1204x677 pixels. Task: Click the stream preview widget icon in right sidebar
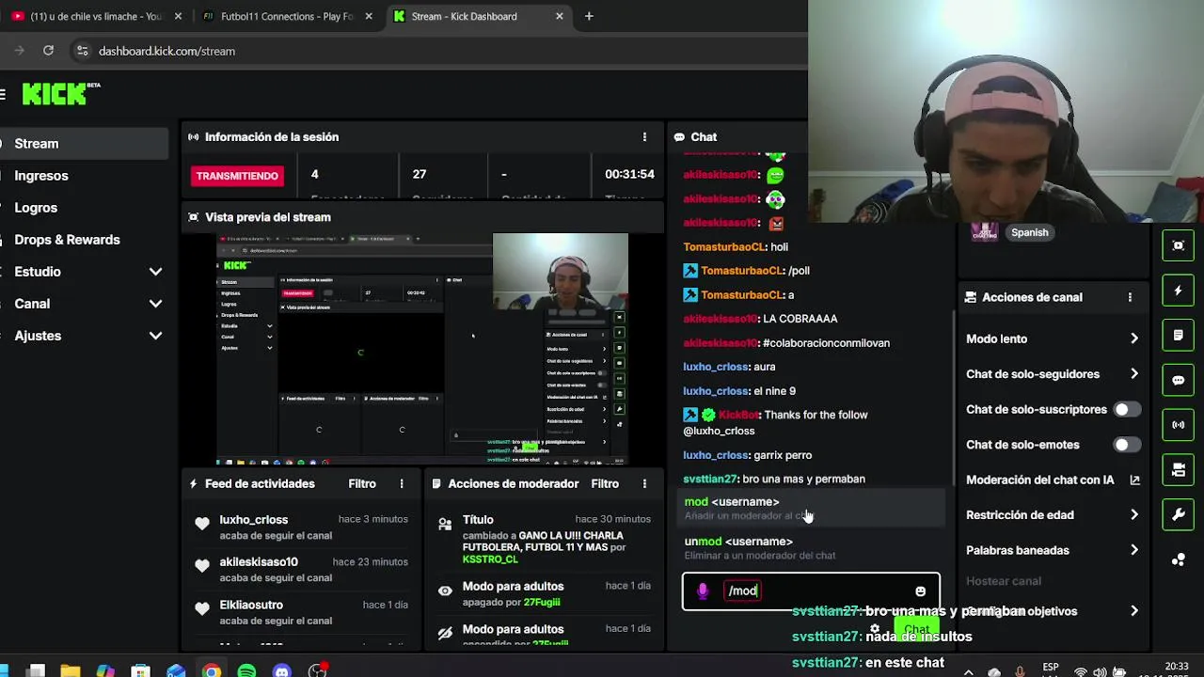1179,245
